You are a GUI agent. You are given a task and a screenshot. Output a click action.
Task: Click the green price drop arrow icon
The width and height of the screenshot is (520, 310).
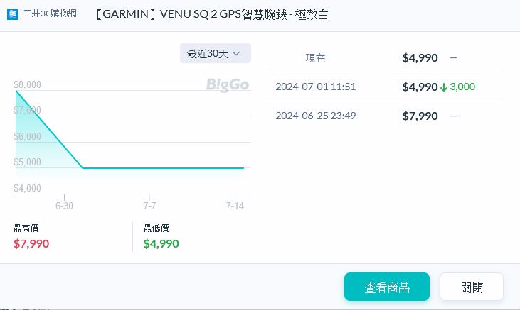point(444,87)
